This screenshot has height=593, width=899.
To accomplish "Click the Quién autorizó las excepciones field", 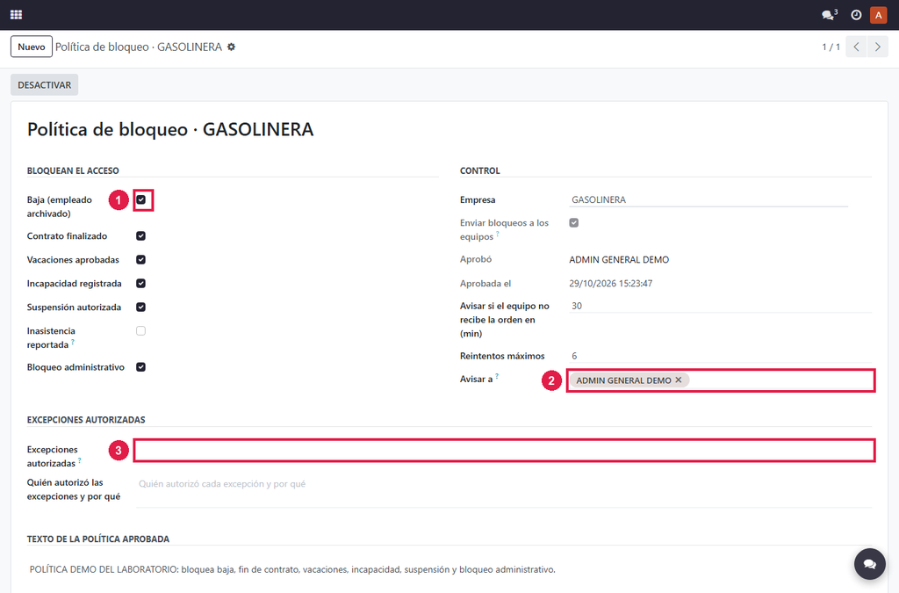I will click(x=504, y=492).
